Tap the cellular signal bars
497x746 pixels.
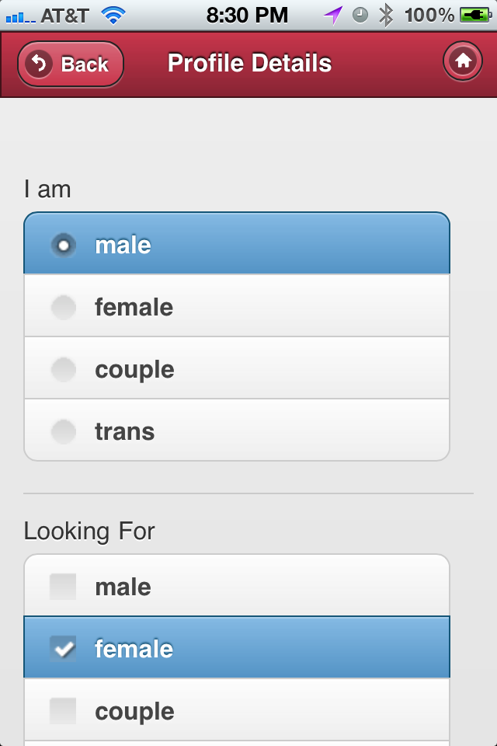pos(20,16)
